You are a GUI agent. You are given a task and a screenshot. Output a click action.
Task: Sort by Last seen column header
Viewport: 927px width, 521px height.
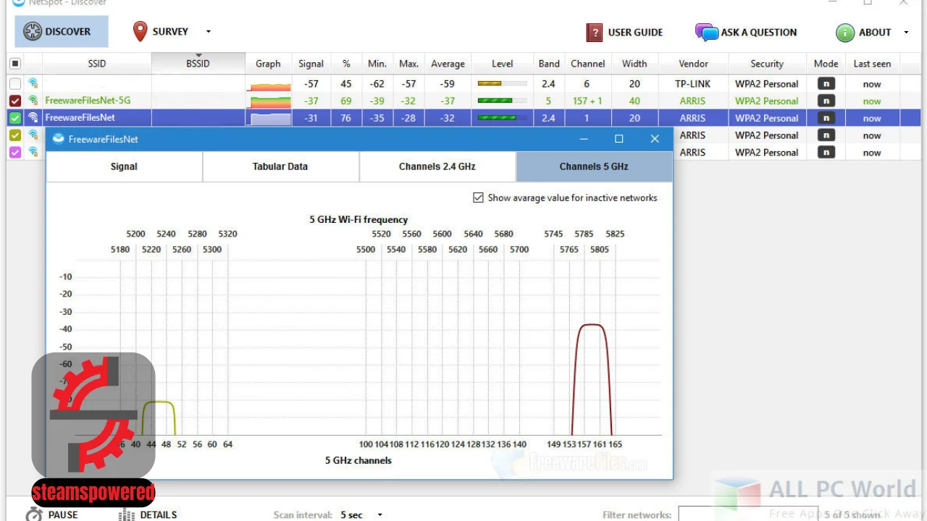coord(872,64)
